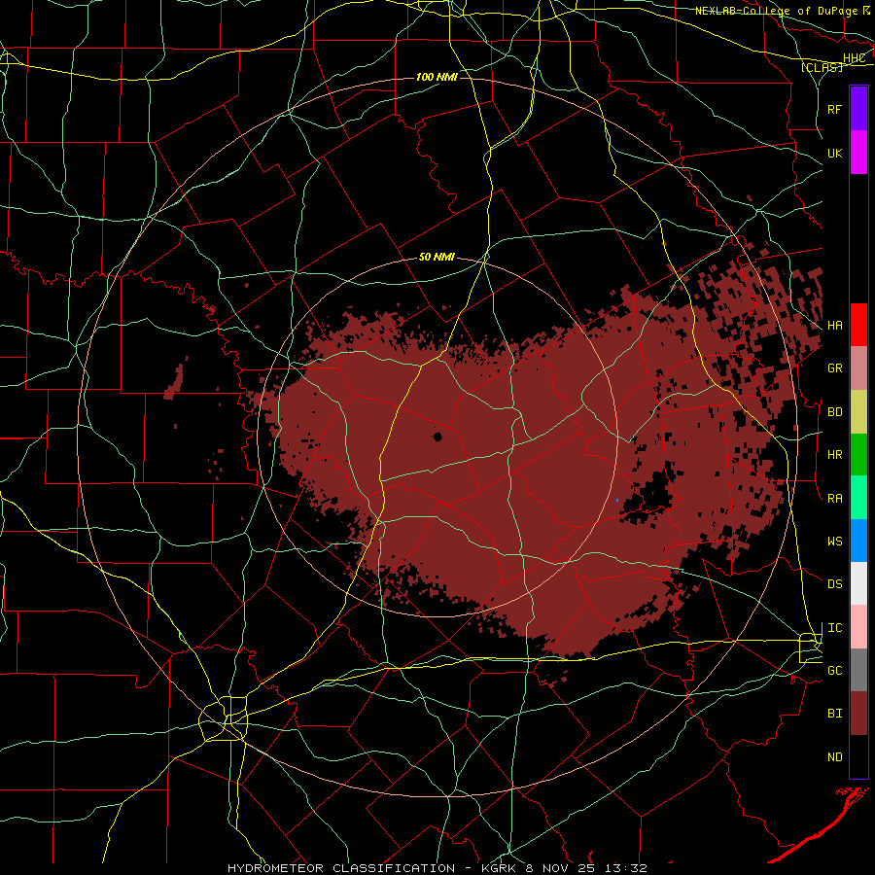Click the BD legend label
Viewport: 875px width, 875px height.
(834, 412)
